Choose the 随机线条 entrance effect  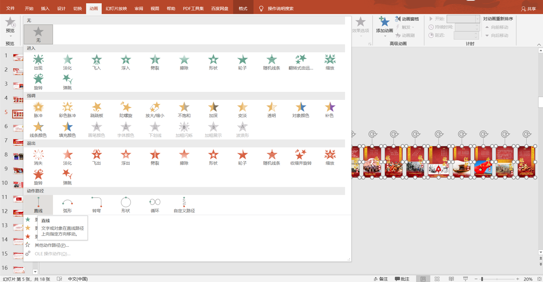272,62
